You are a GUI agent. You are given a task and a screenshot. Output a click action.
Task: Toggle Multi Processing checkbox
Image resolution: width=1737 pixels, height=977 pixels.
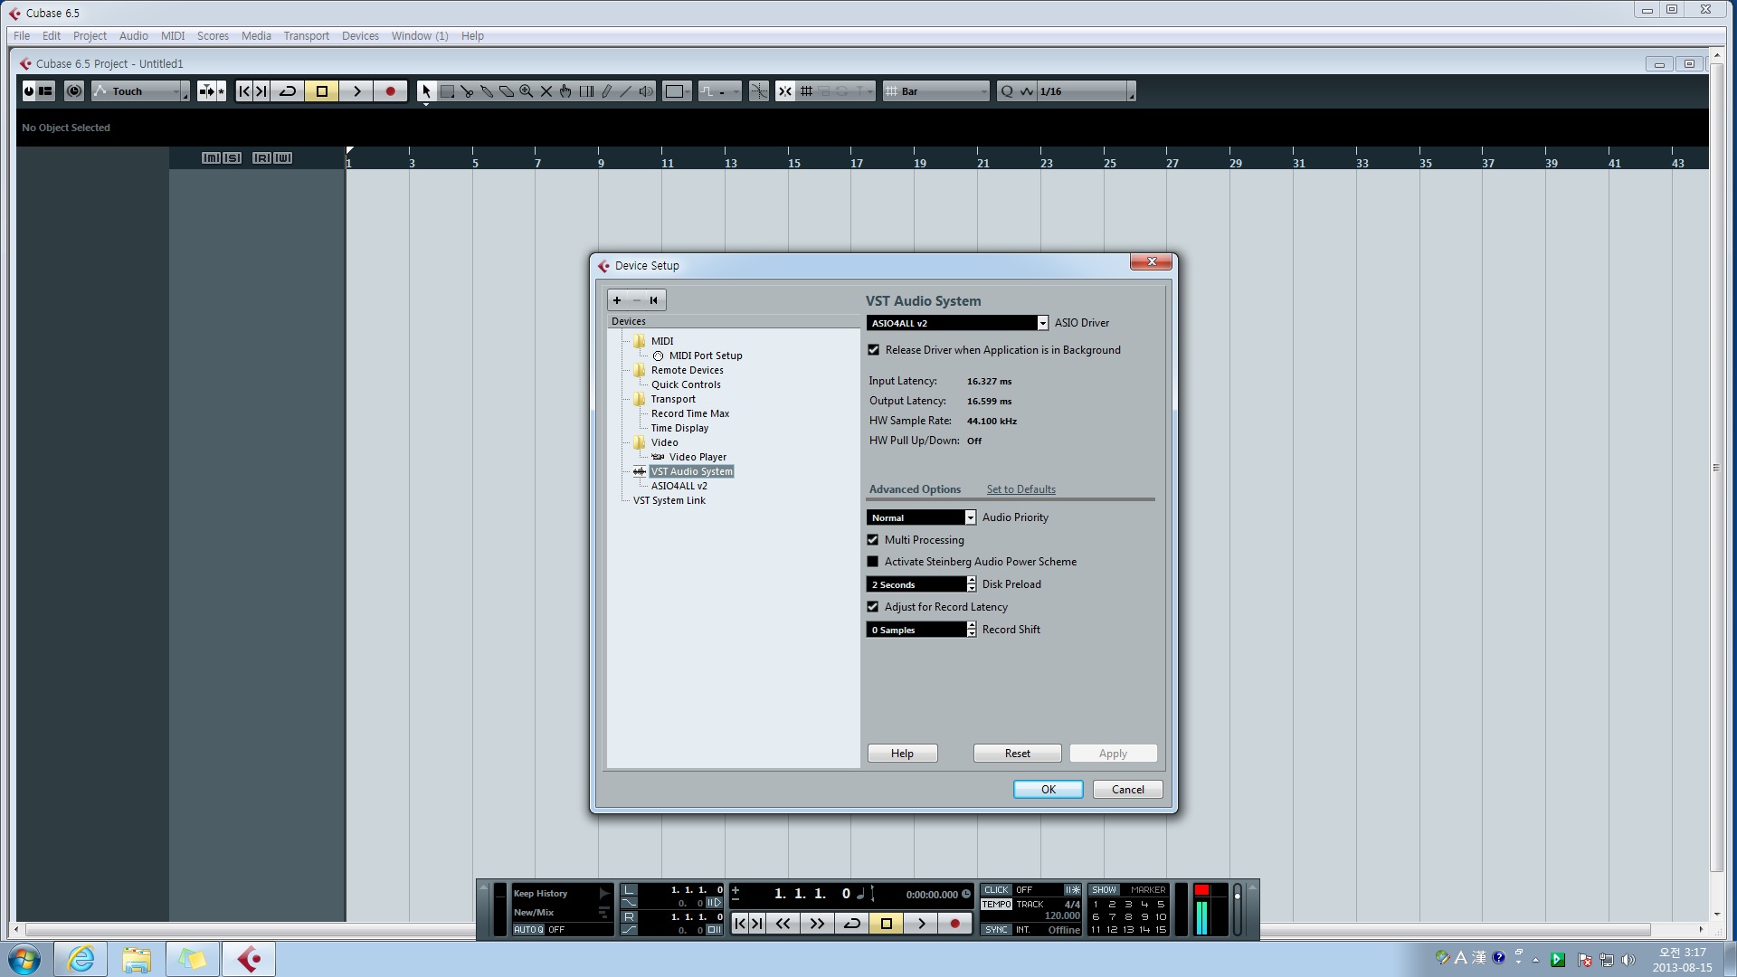click(x=873, y=540)
